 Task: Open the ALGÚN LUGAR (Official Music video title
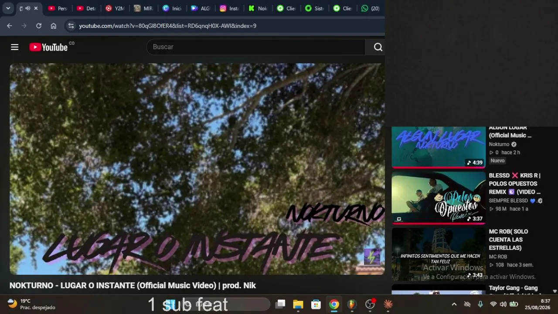pyautogui.click(x=510, y=131)
